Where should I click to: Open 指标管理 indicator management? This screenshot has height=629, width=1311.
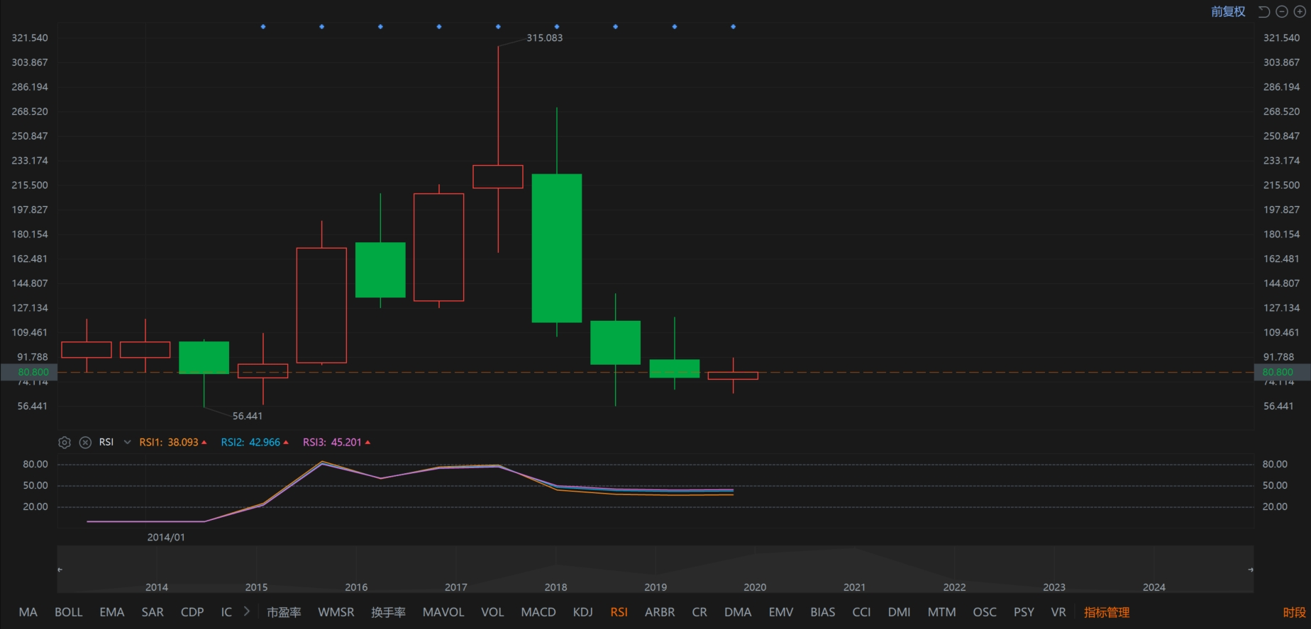[1107, 612]
